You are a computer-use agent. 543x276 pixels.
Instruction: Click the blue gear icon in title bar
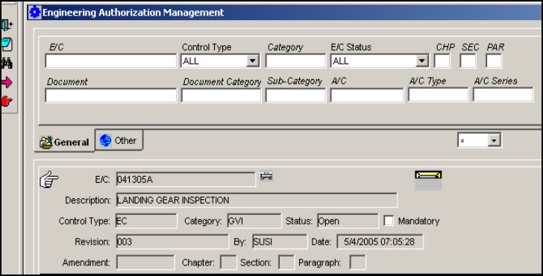point(34,13)
